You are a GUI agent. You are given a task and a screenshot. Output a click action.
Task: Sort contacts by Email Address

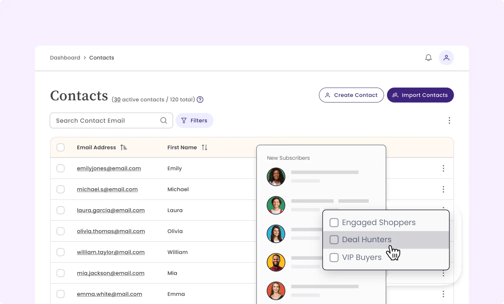pos(123,147)
